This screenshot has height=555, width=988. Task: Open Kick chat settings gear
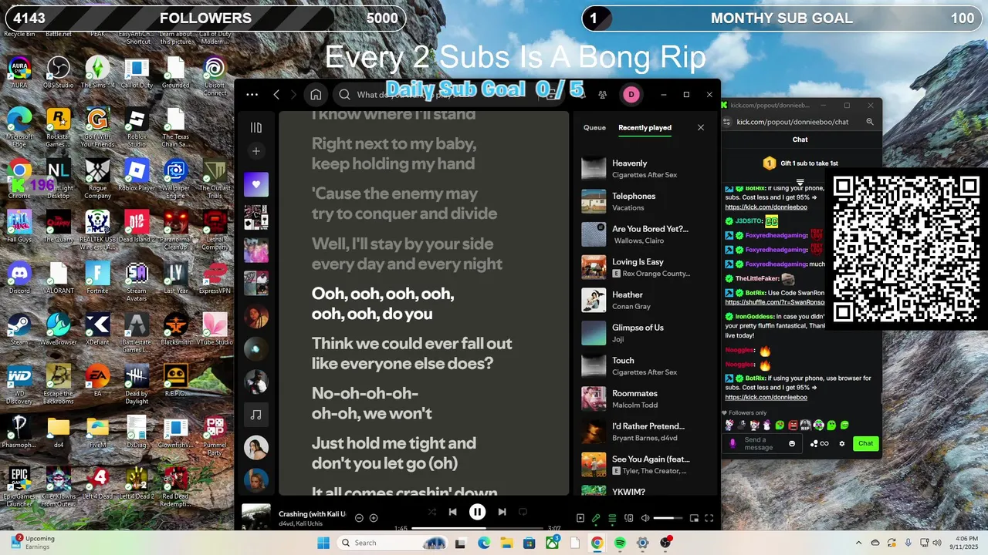click(842, 443)
